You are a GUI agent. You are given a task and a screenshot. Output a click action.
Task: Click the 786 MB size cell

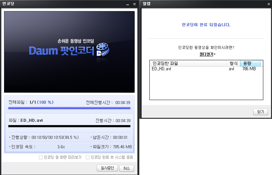point(249,69)
